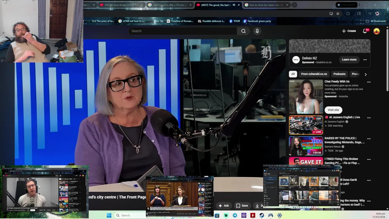Open more options for Al Jazeera Live video
The height and width of the screenshot is (219, 389).
point(369,118)
